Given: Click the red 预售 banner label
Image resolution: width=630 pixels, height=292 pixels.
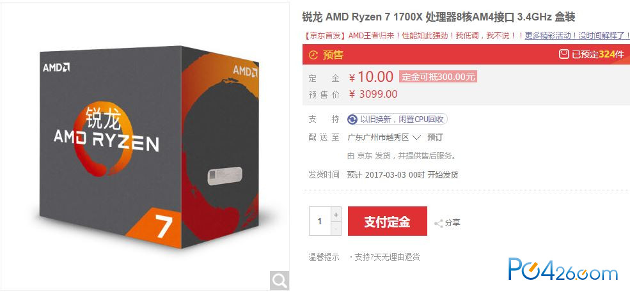Looking at the screenshot, I should [x=333, y=54].
